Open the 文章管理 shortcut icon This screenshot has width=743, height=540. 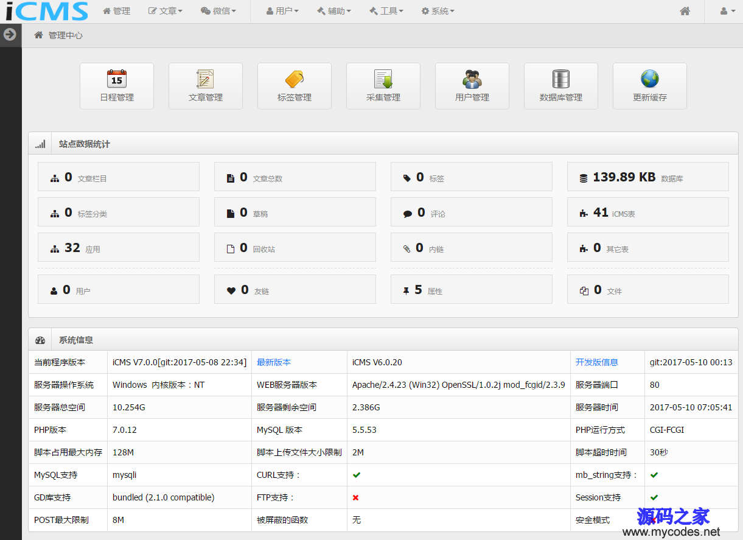pos(206,86)
